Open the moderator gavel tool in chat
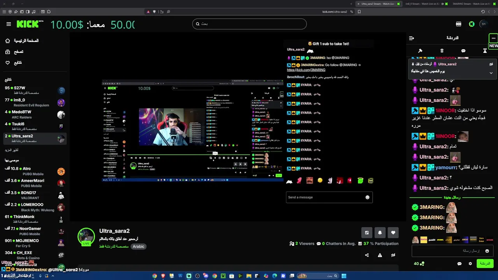 tap(420, 51)
